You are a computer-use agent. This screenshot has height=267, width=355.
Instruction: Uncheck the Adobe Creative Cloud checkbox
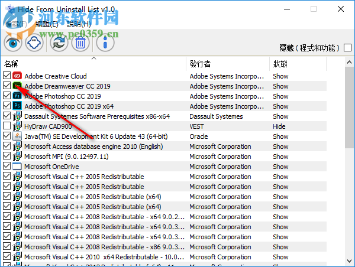pyautogui.click(x=7, y=76)
